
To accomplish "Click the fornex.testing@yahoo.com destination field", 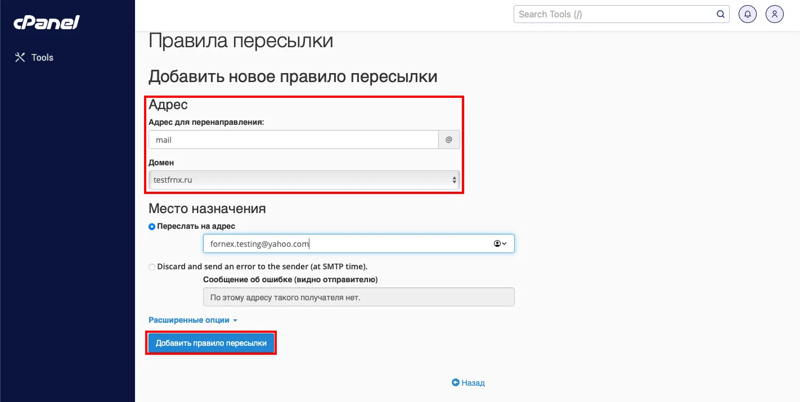I will click(359, 243).
